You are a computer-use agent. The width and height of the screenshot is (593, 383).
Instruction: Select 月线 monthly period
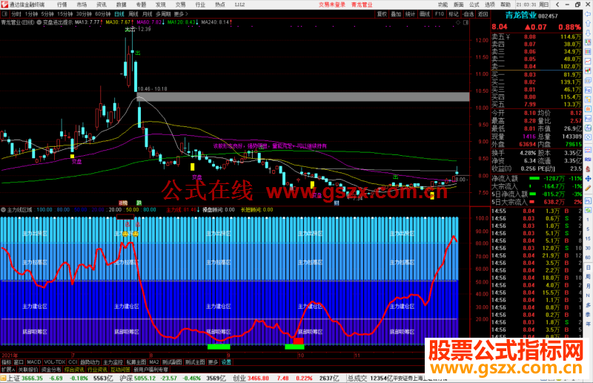(148, 14)
